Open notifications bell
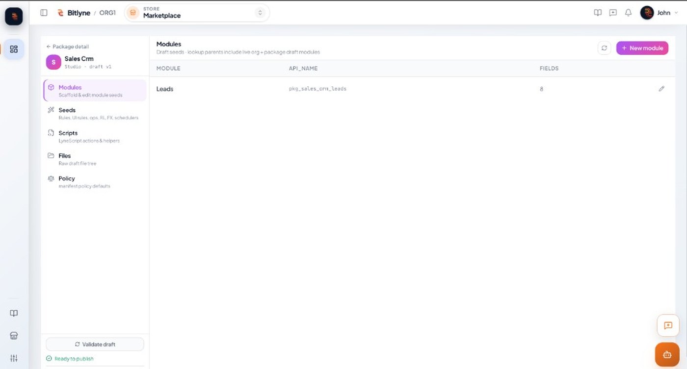The height and width of the screenshot is (369, 687). [x=628, y=13]
